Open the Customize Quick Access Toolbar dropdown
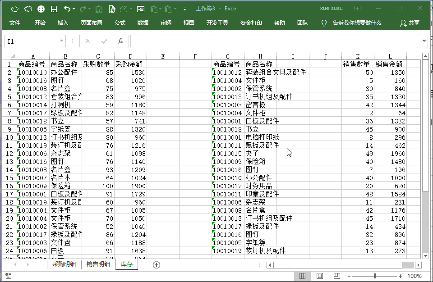Image resolution: width=433 pixels, height=282 pixels. tap(184, 9)
